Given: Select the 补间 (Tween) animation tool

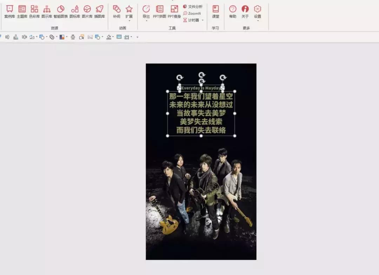Looking at the screenshot, I should pyautogui.click(x=116, y=12).
